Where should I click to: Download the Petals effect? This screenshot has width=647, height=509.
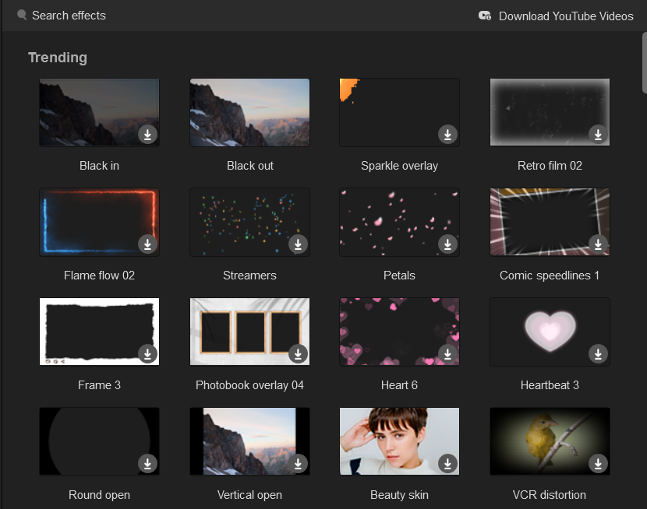[x=447, y=244]
